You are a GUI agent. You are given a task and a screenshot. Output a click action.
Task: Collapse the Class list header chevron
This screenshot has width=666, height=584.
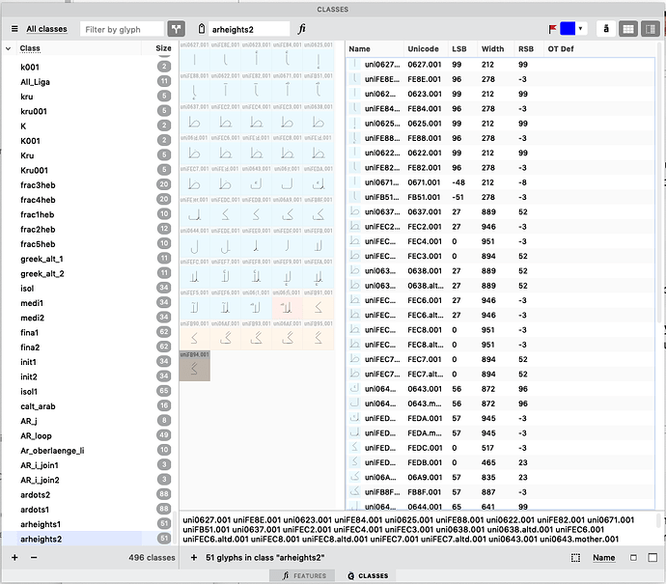(x=9, y=48)
